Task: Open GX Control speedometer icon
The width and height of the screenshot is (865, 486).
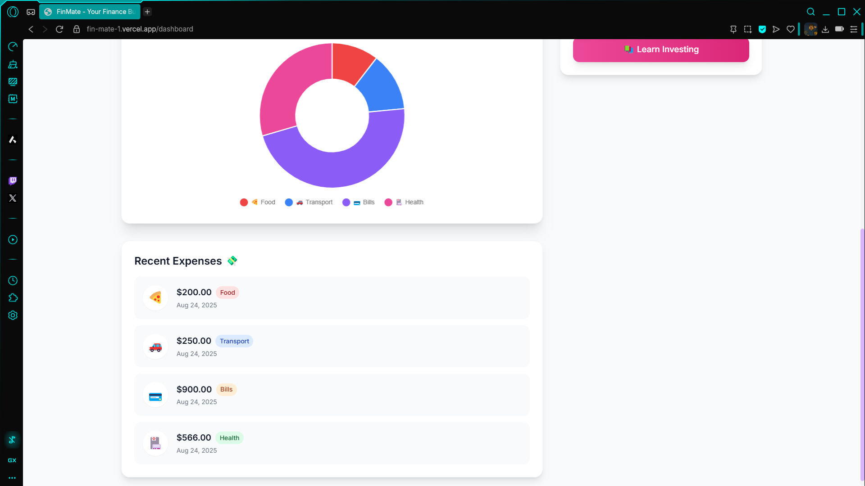Action: [13, 47]
